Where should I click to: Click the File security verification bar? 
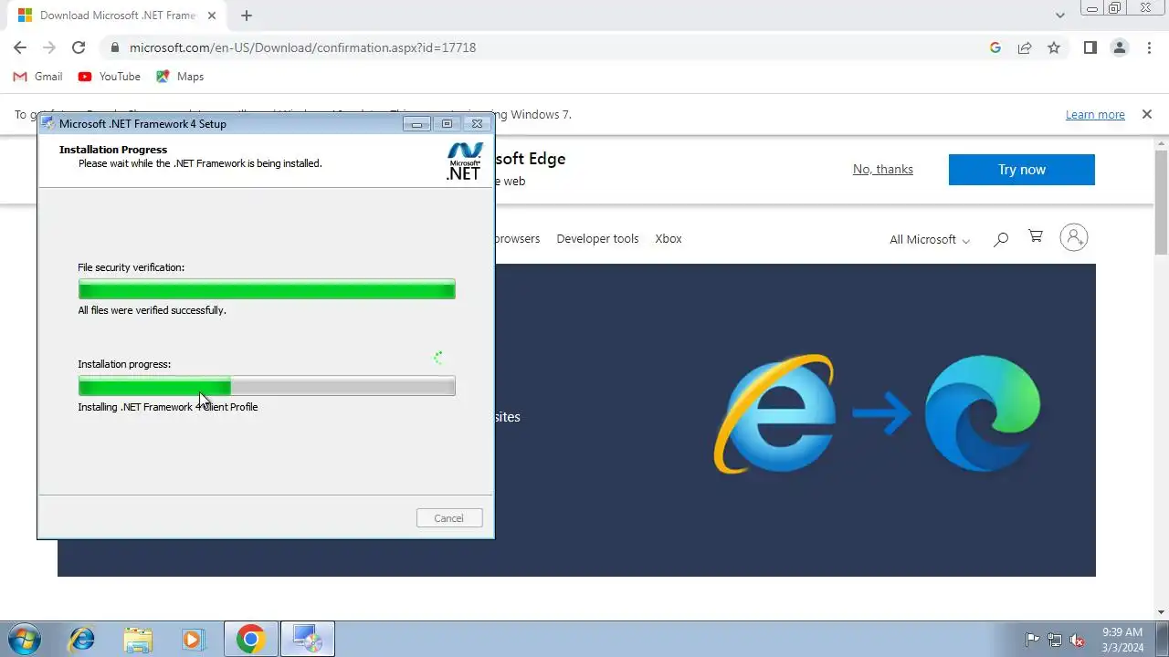point(267,289)
